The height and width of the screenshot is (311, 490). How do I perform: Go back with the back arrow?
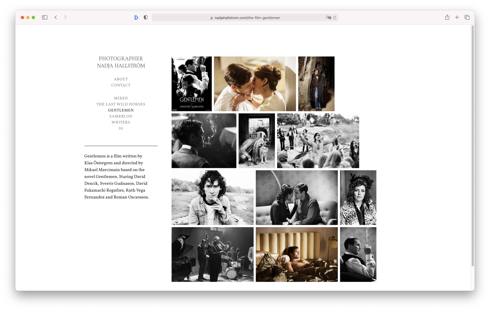point(56,18)
